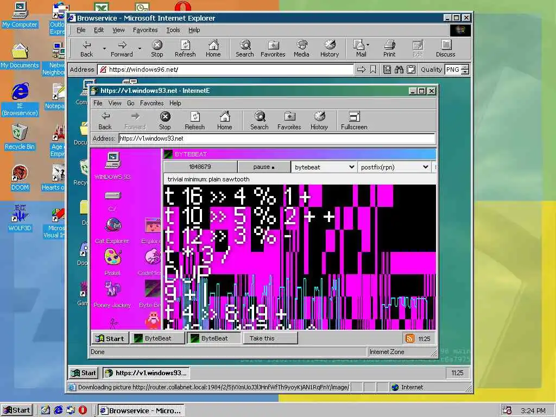Click Go arrow beside Browservice address bar
The width and height of the screenshot is (556, 417).
point(361,69)
